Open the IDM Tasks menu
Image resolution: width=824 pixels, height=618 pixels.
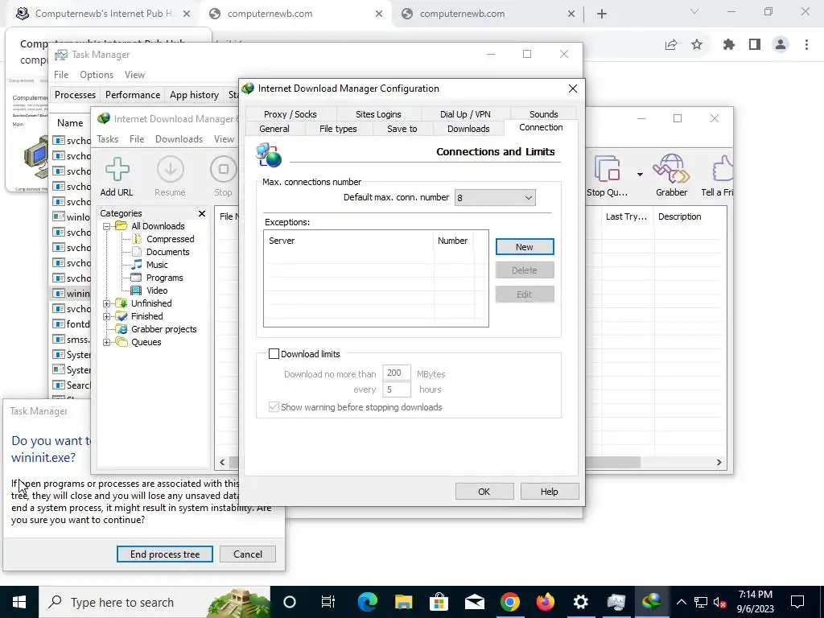[107, 139]
